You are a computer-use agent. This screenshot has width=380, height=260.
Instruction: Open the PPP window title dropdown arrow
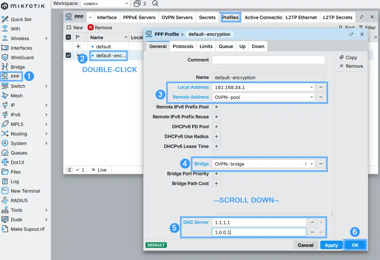(90, 17)
